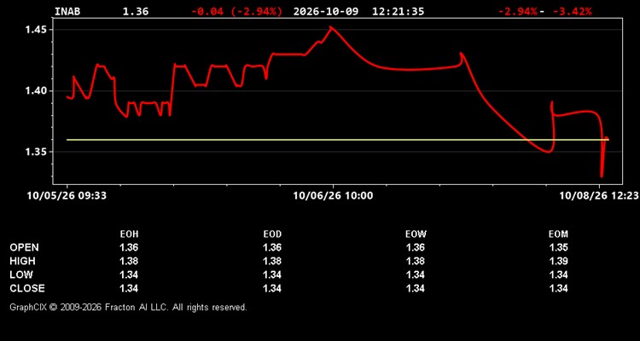Select the -3.42% value in the header

point(572,11)
